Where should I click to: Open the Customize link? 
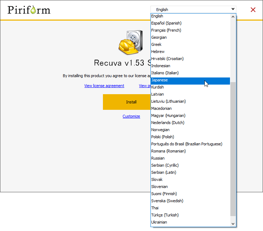pos(131,116)
